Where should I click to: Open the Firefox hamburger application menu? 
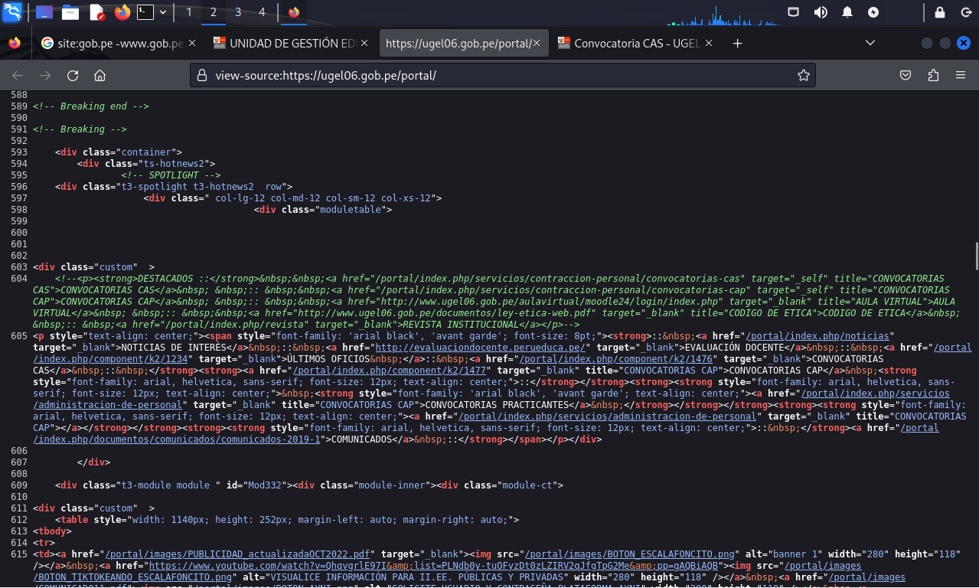(960, 75)
